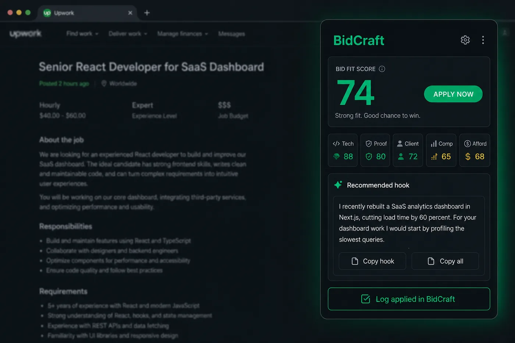Open BidCraft settings gear icon
Image resolution: width=515 pixels, height=343 pixels.
[x=465, y=40]
